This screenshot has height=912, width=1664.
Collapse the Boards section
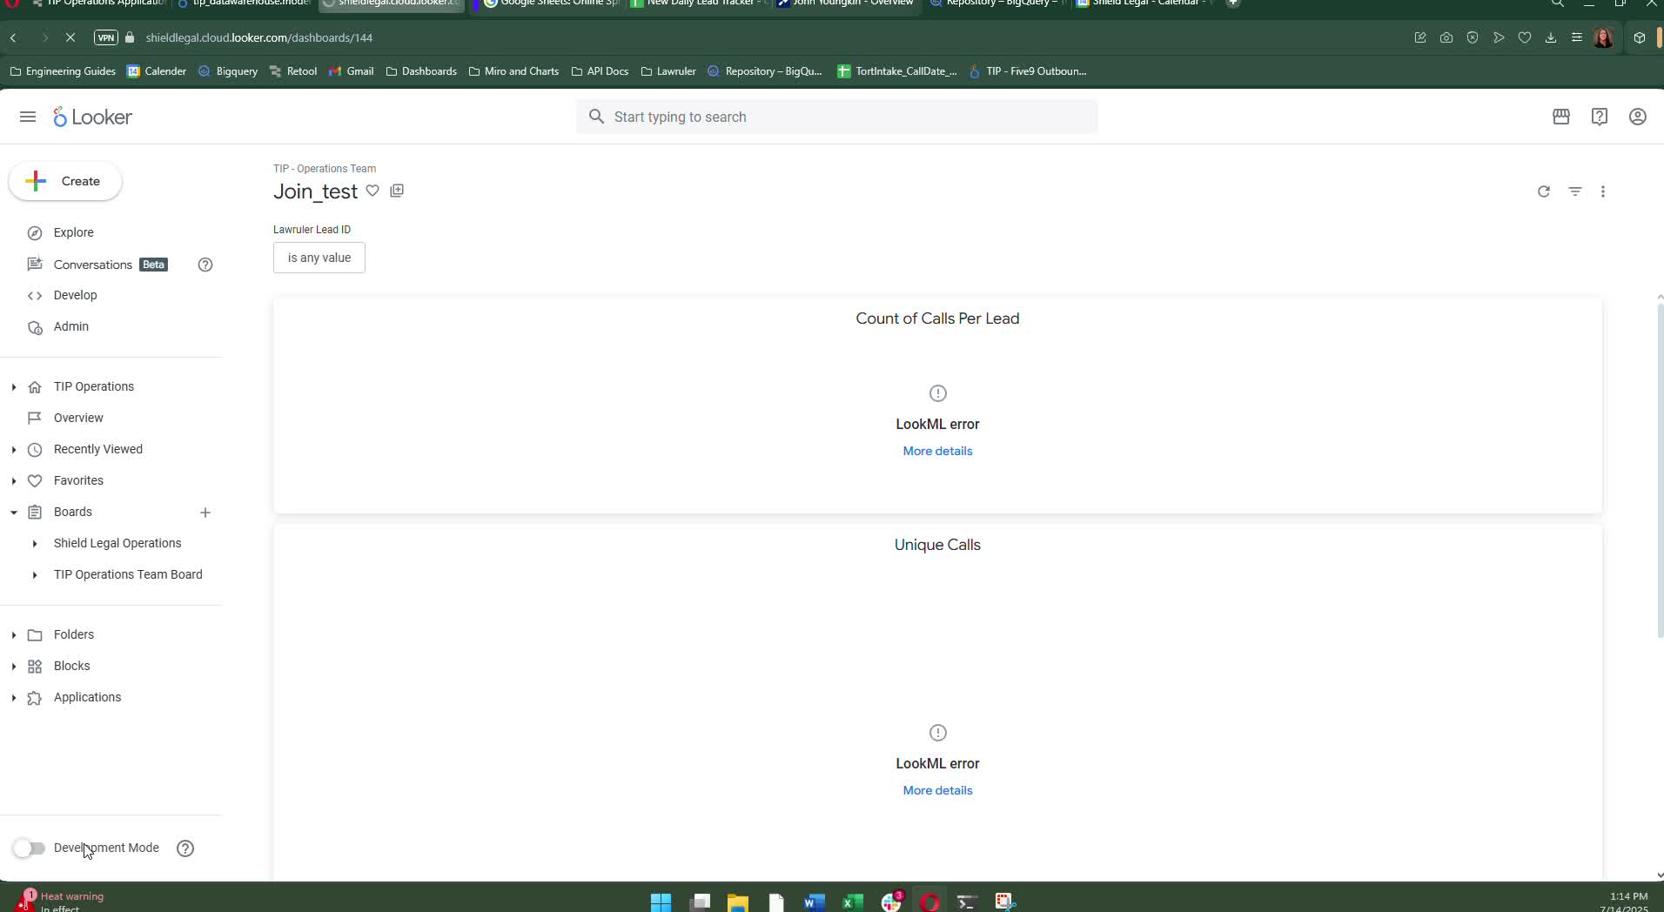click(x=14, y=513)
